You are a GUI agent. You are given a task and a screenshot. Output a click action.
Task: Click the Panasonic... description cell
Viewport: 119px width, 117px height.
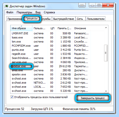[x=81, y=33]
